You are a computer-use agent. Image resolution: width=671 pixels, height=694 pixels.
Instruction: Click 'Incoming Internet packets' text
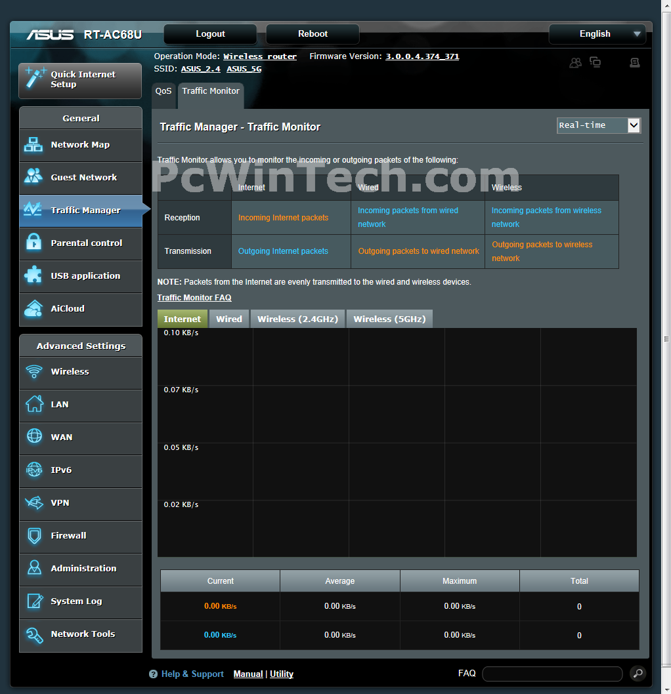tap(283, 218)
